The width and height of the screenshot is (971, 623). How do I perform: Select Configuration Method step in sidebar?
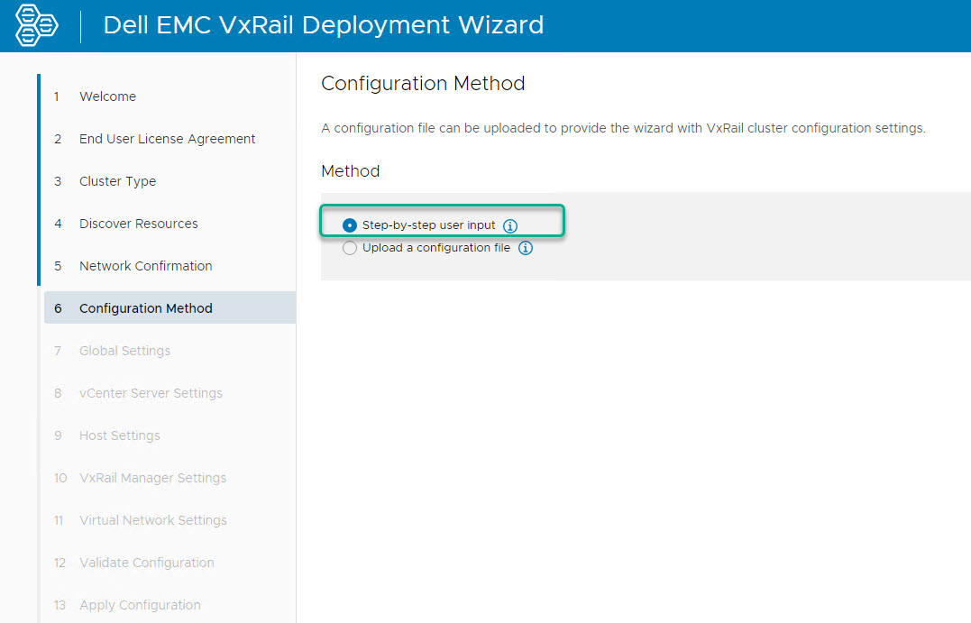(145, 308)
